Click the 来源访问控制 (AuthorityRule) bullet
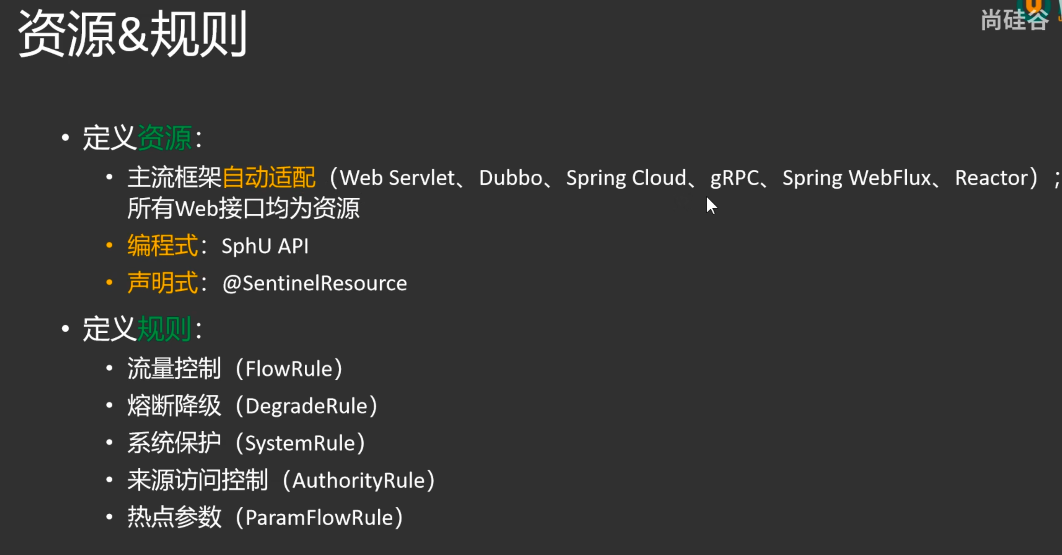Screen dimensions: 1062x555 [x=281, y=480]
